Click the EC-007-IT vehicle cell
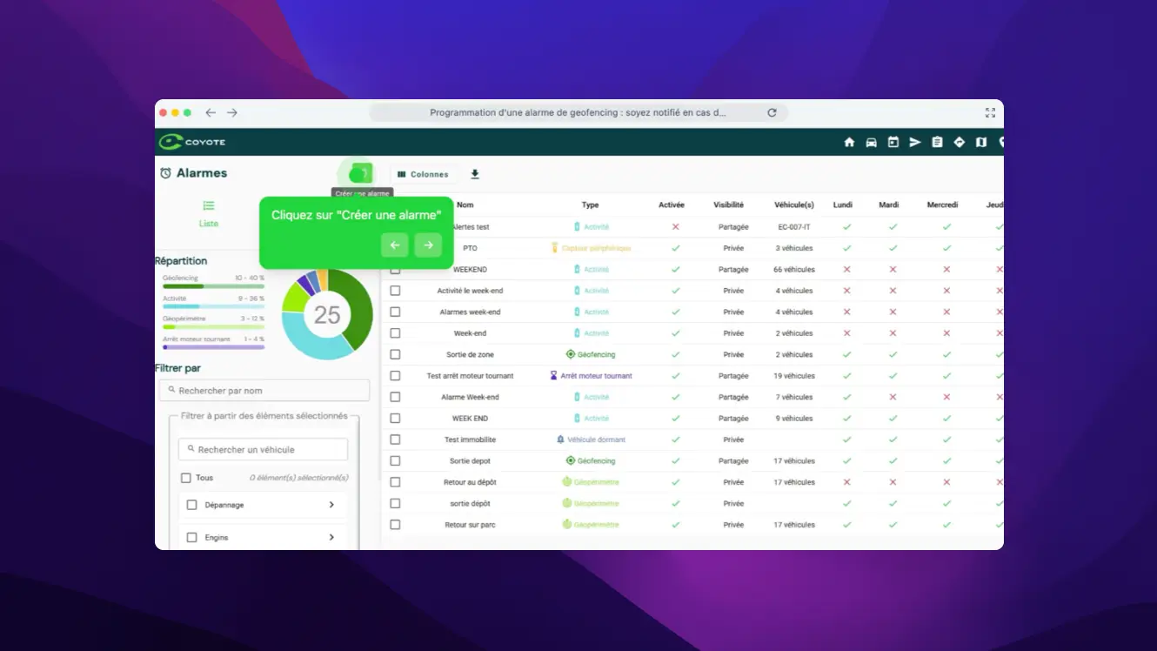The image size is (1157, 651). [x=794, y=227]
